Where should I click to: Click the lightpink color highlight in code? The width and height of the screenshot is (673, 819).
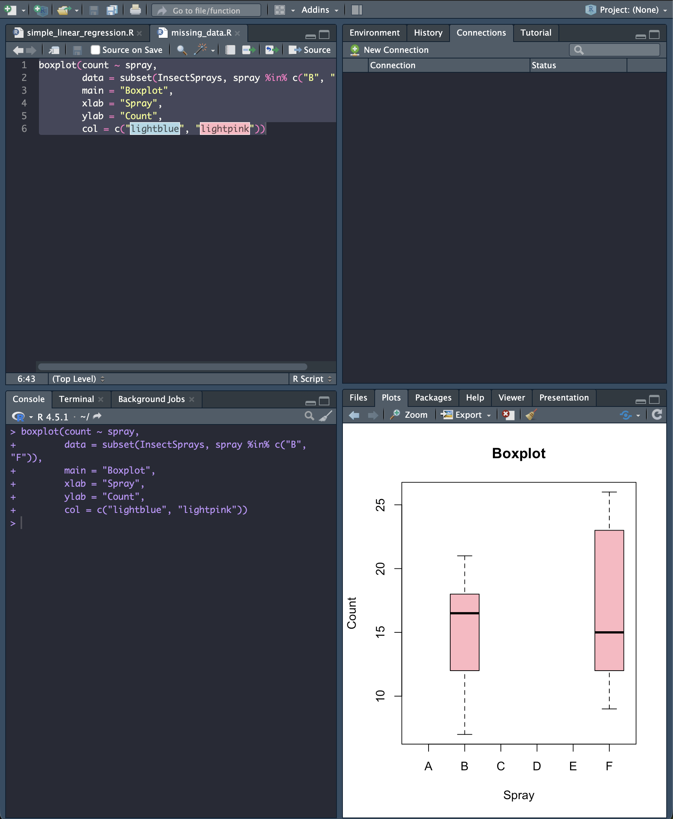coord(225,129)
